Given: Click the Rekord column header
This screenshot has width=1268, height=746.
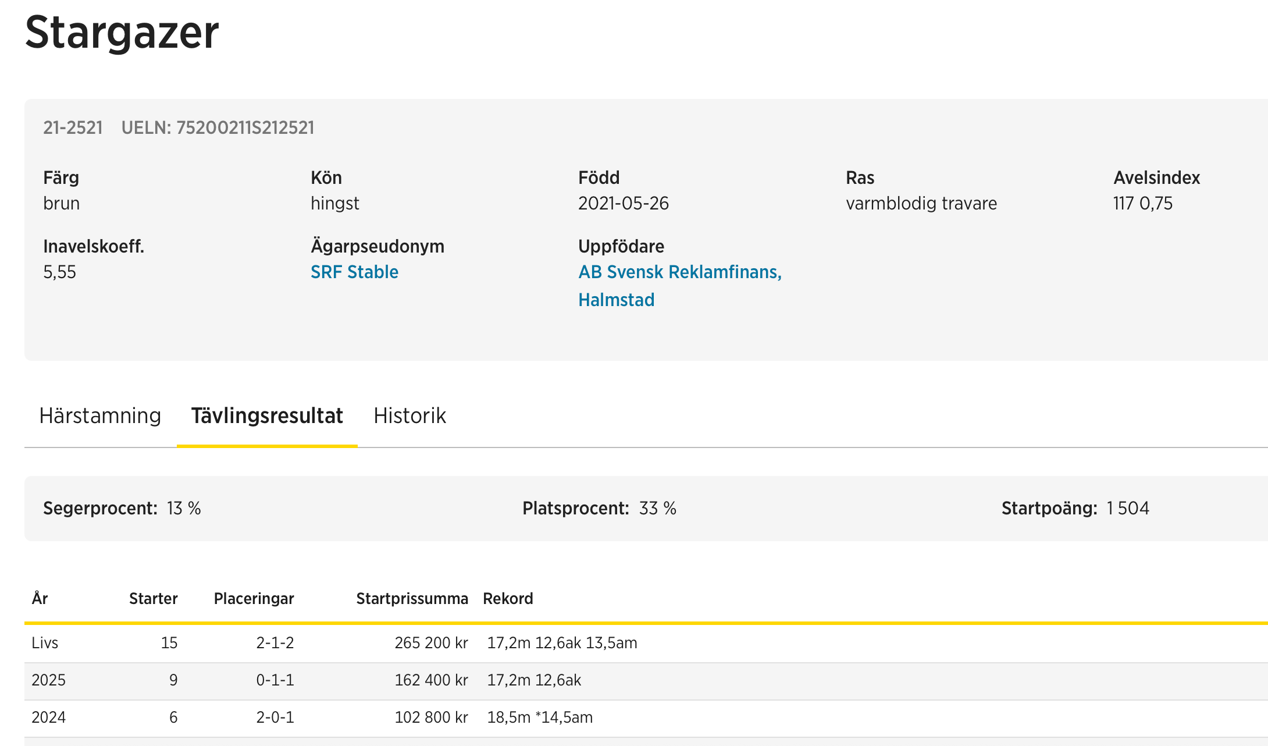Looking at the screenshot, I should click(508, 599).
